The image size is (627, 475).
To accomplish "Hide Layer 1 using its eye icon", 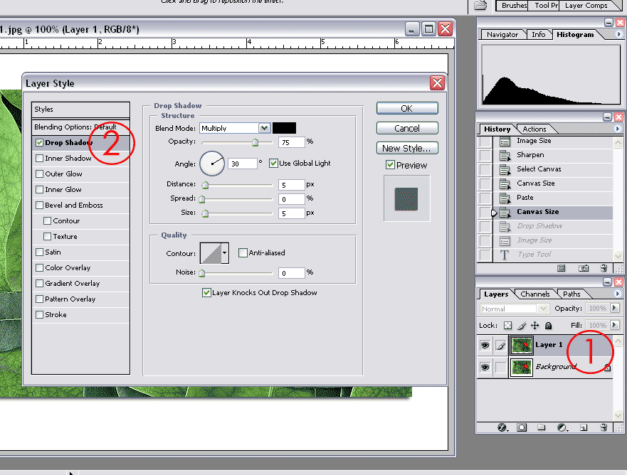I will (x=485, y=346).
